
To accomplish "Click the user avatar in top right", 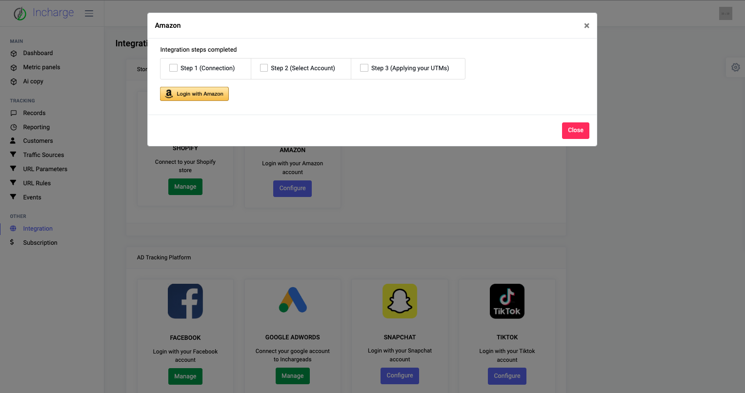I will point(725,14).
